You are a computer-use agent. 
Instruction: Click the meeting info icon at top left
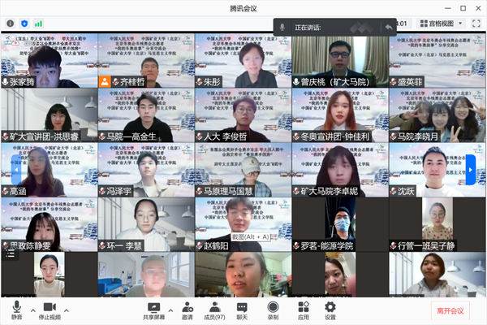point(11,24)
